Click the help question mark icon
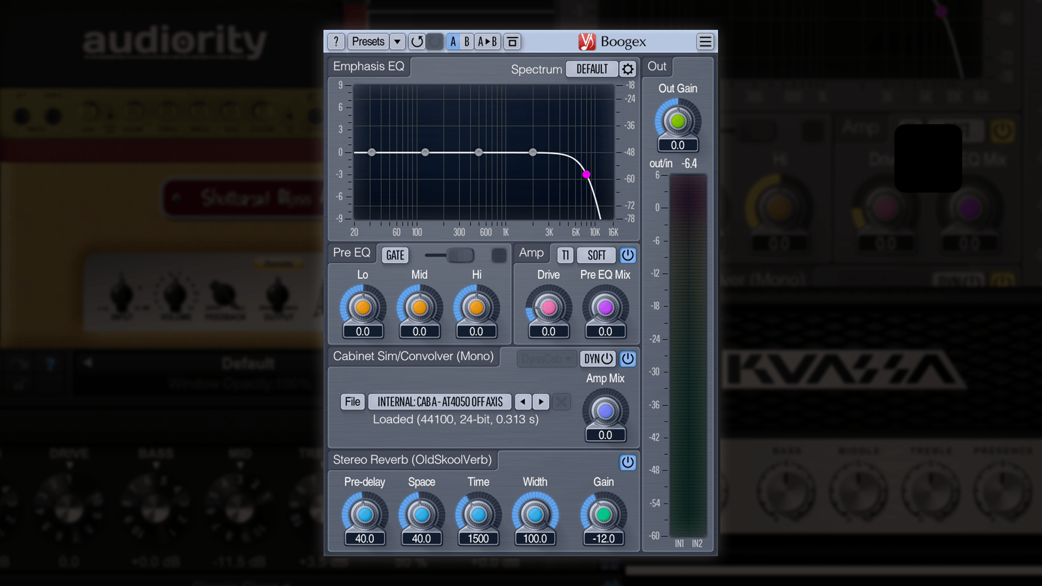The image size is (1042, 586). click(335, 41)
